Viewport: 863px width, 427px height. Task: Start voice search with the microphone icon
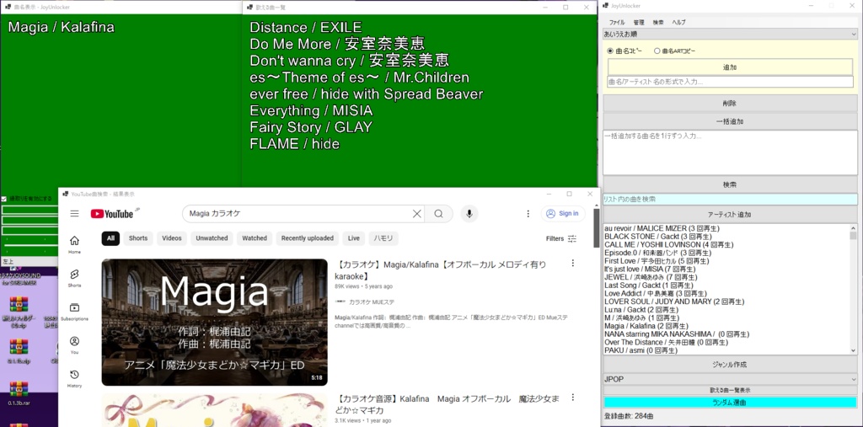coord(469,214)
